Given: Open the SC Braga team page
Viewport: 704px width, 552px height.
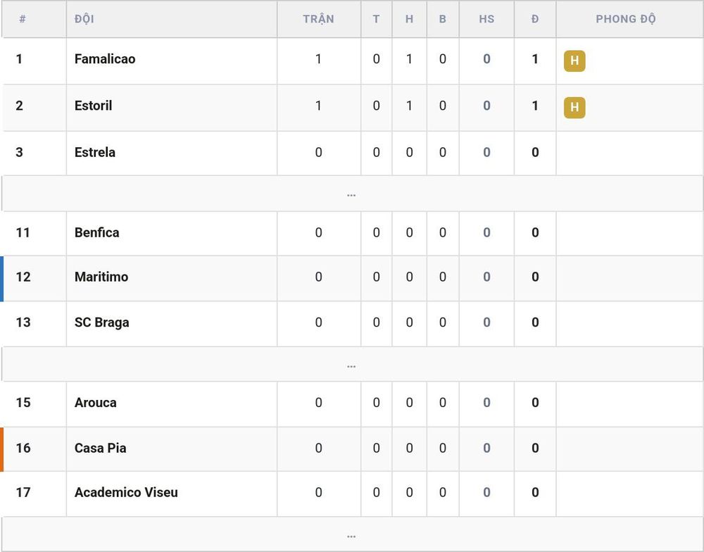Looking at the screenshot, I should tap(101, 322).
